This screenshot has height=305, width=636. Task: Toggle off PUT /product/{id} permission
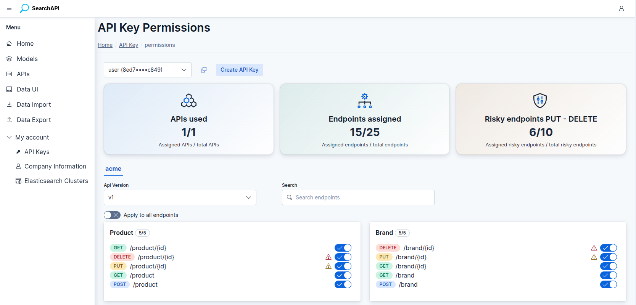click(343, 266)
